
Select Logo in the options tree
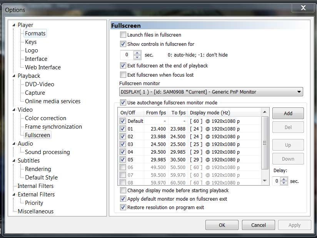tap(31, 50)
